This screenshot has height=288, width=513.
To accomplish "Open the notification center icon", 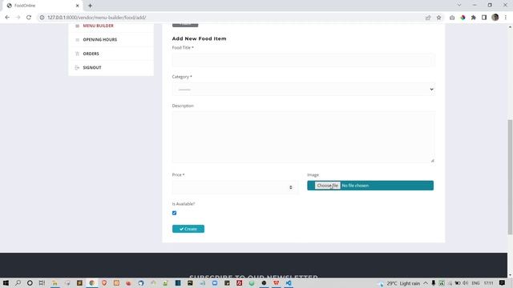I will (502, 282).
